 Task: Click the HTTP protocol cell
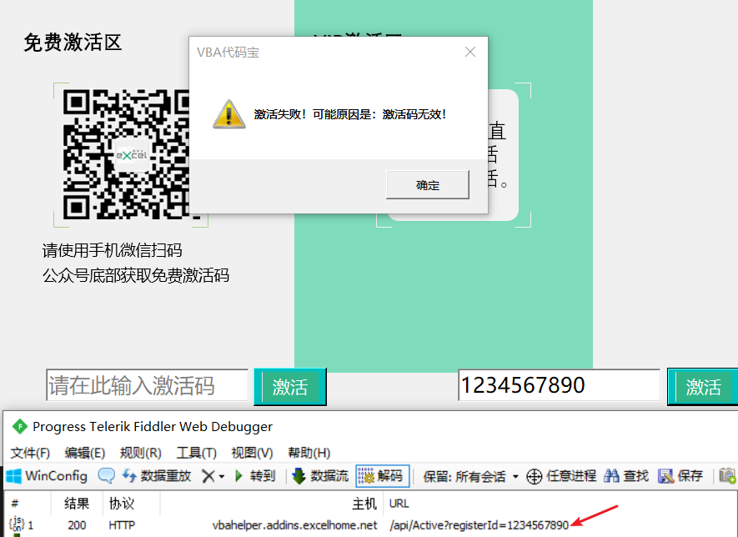tap(122, 524)
